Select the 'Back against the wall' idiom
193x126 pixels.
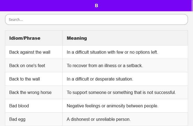point(30,52)
